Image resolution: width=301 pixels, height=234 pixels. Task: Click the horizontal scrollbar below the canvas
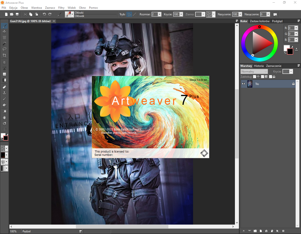(122, 226)
